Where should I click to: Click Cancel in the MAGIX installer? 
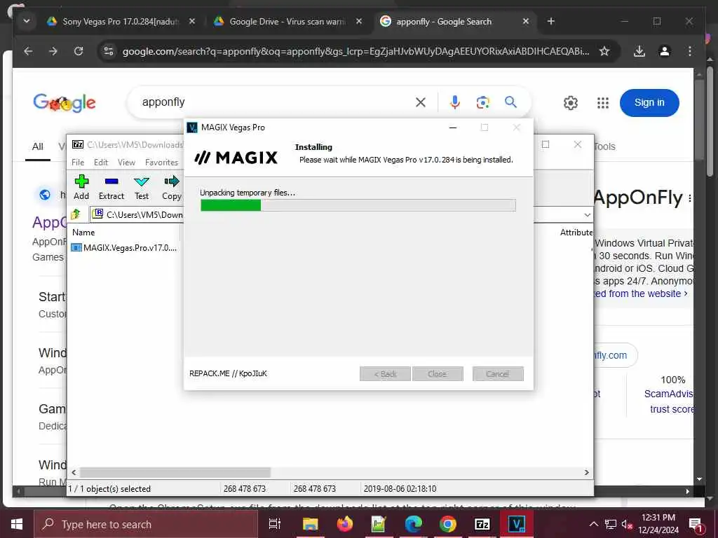click(498, 374)
